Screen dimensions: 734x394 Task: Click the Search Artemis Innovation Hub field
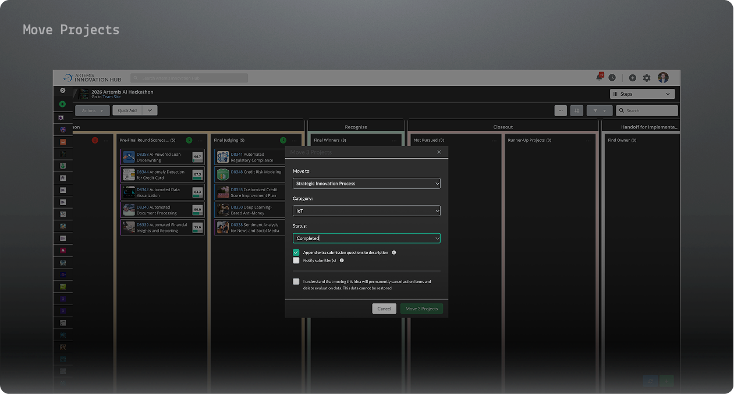coord(190,78)
